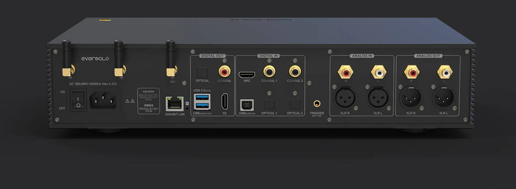Click the 'ON' label by the switch

(x=63, y=93)
